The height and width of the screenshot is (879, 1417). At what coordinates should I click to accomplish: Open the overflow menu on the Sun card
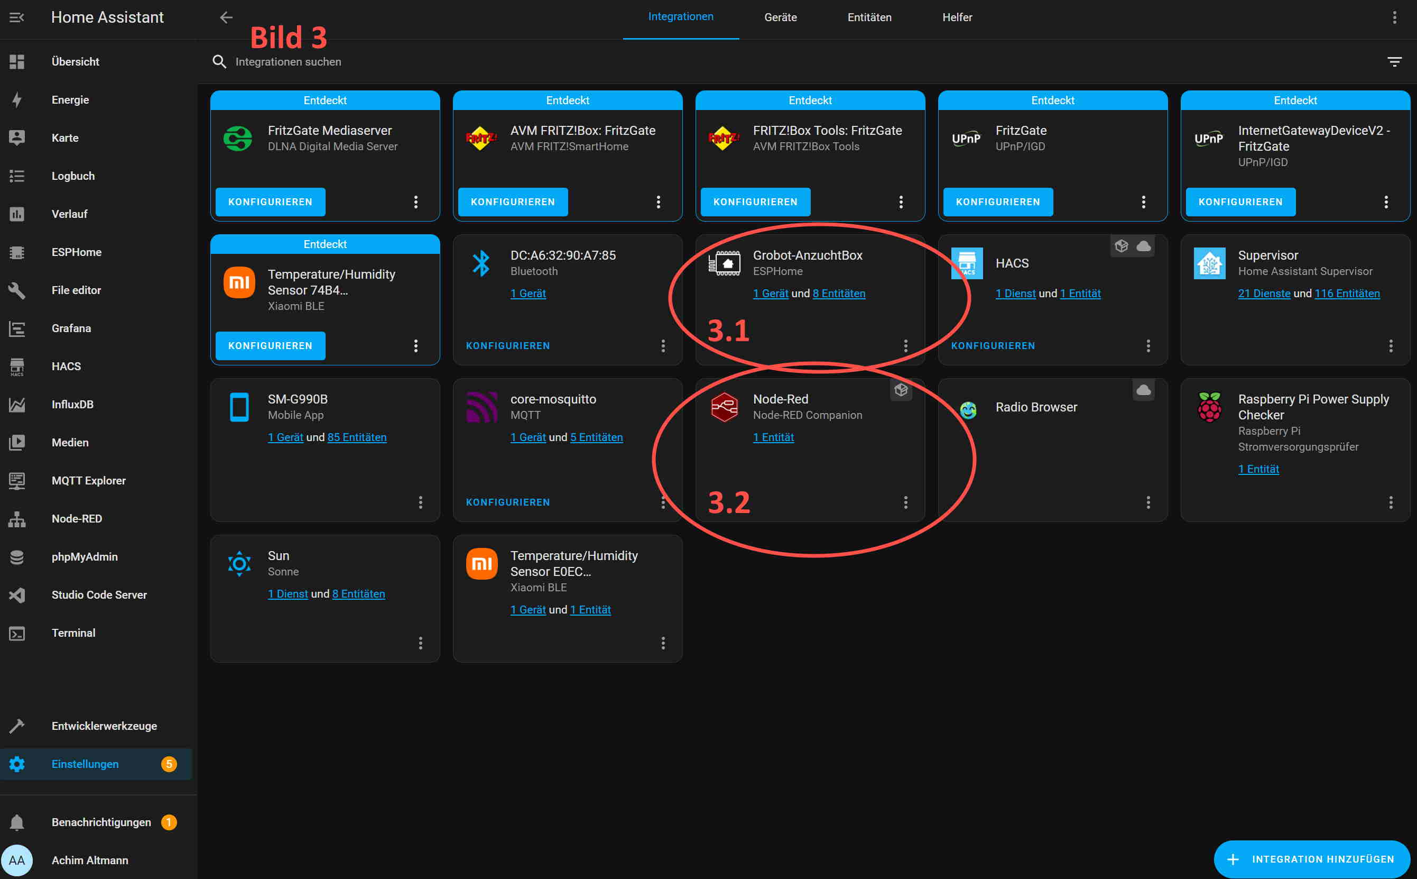click(421, 643)
